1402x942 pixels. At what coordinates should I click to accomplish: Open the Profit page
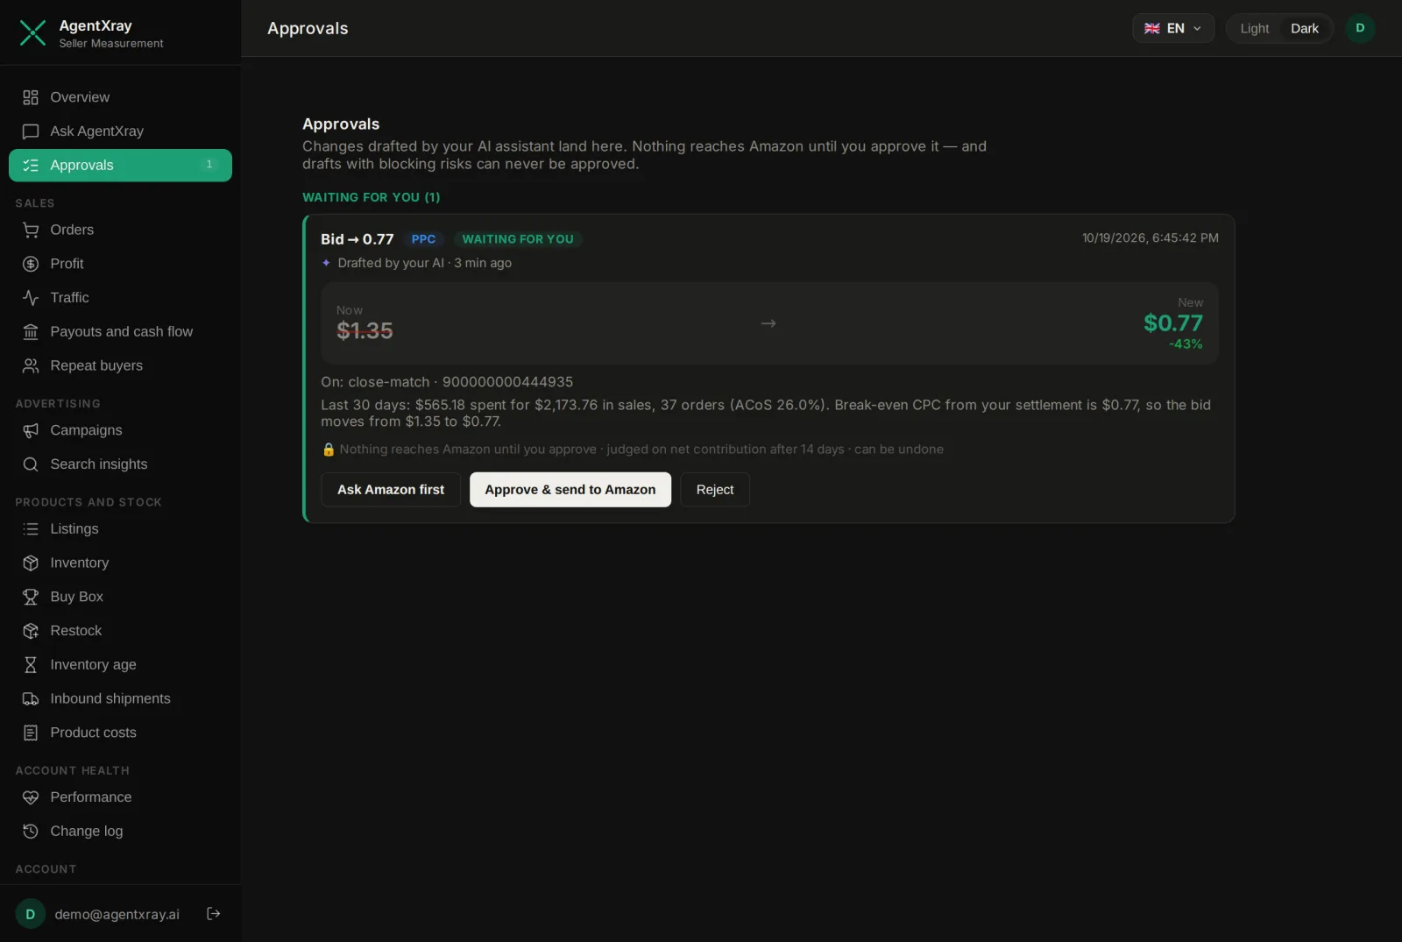(120, 264)
